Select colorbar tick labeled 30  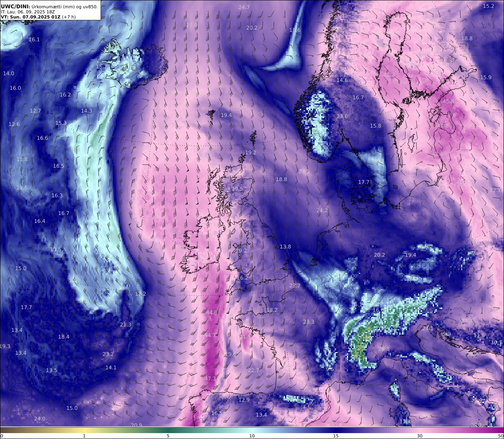pos(420,436)
